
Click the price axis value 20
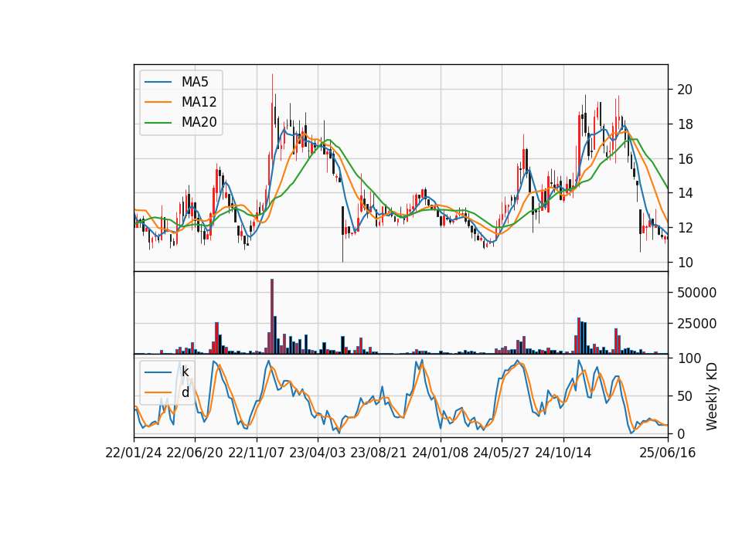click(x=684, y=90)
